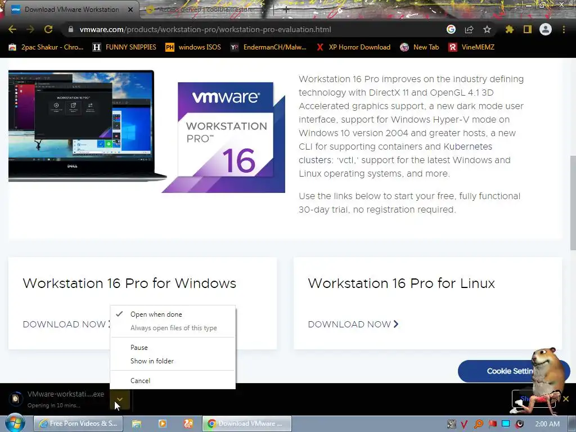
Task: Click the Workstation 16 Pro for Windows heading
Action: [x=129, y=283]
